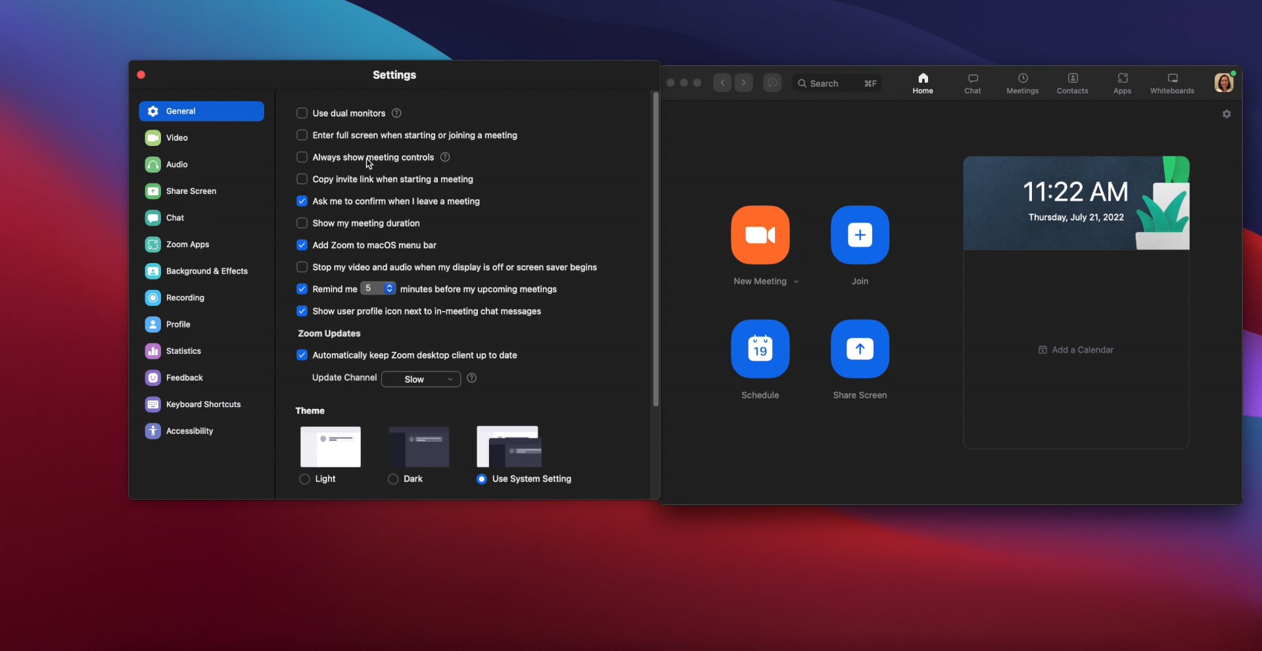Select the Dark theme option

[393, 479]
